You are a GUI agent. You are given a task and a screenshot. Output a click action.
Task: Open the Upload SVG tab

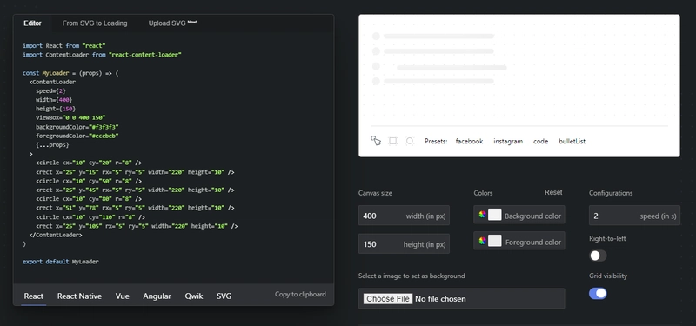click(172, 23)
